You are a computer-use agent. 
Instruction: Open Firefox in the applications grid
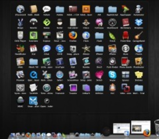[x=73, y=35]
